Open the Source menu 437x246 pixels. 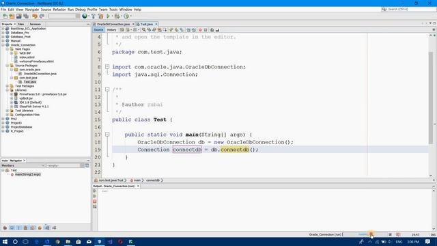[x=46, y=10]
